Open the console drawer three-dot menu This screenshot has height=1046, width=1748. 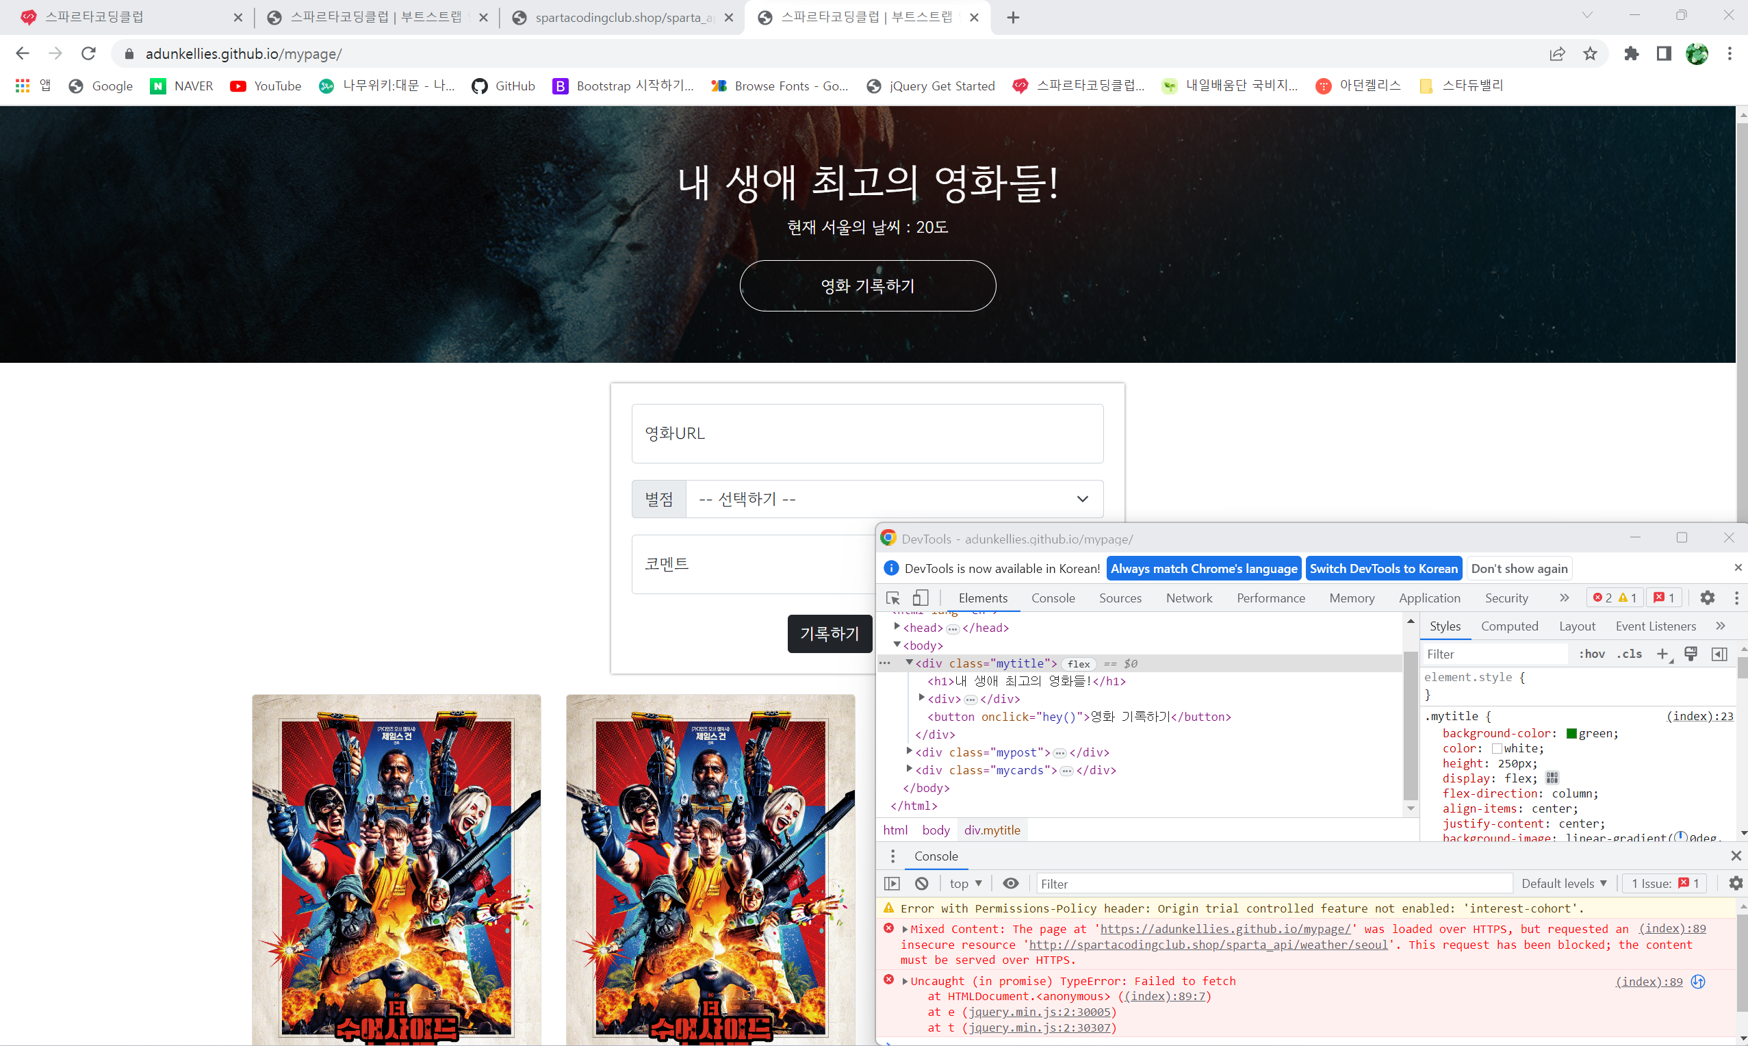tap(892, 856)
